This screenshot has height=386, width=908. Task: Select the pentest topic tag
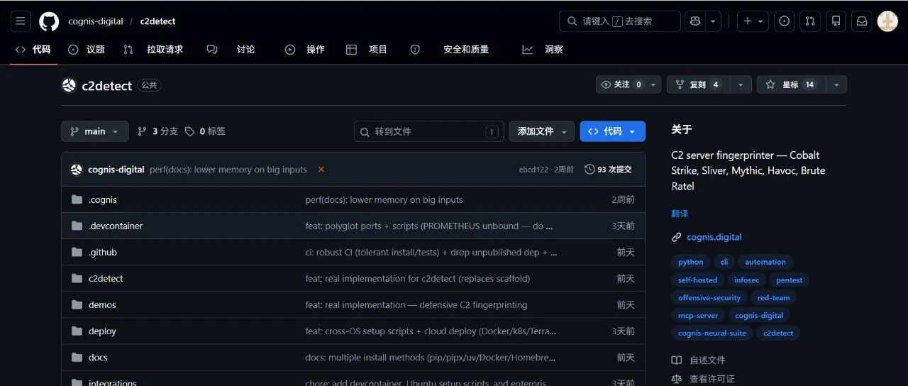(790, 280)
